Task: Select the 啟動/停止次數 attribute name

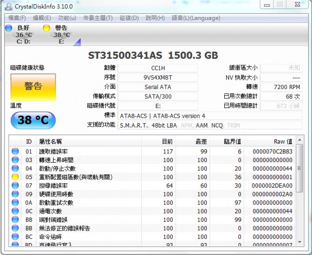Action: point(58,168)
